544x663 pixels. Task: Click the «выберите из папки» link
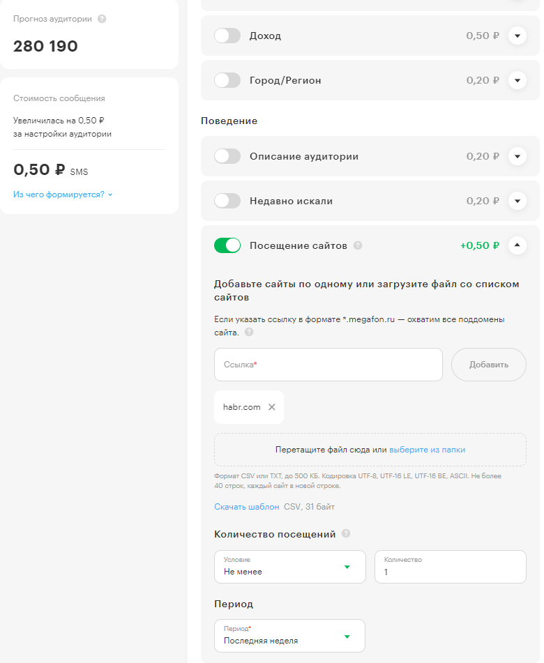click(x=426, y=450)
